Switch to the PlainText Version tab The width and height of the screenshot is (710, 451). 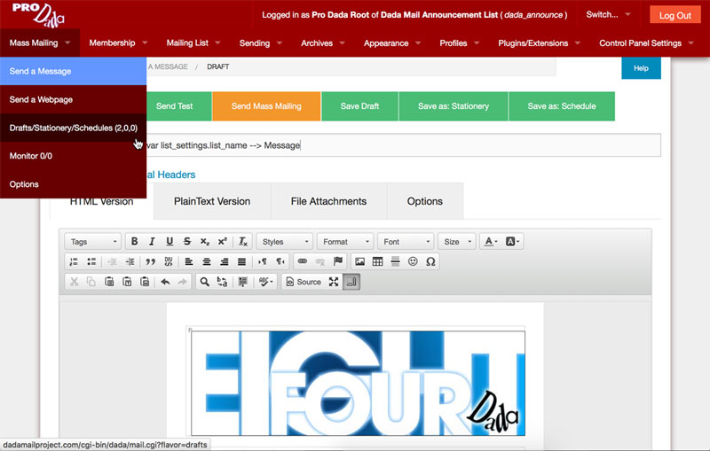pos(212,201)
